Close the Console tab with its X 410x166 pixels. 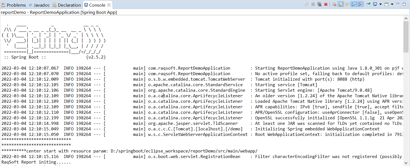point(109,5)
